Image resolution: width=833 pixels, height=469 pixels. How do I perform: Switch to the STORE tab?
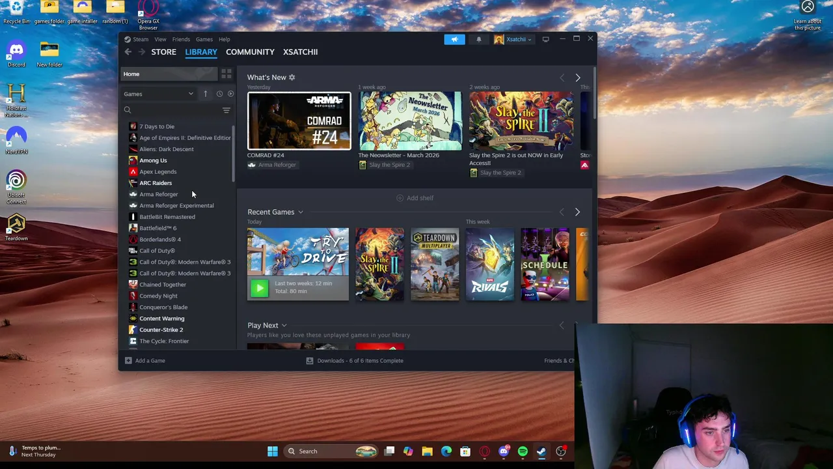coord(164,52)
